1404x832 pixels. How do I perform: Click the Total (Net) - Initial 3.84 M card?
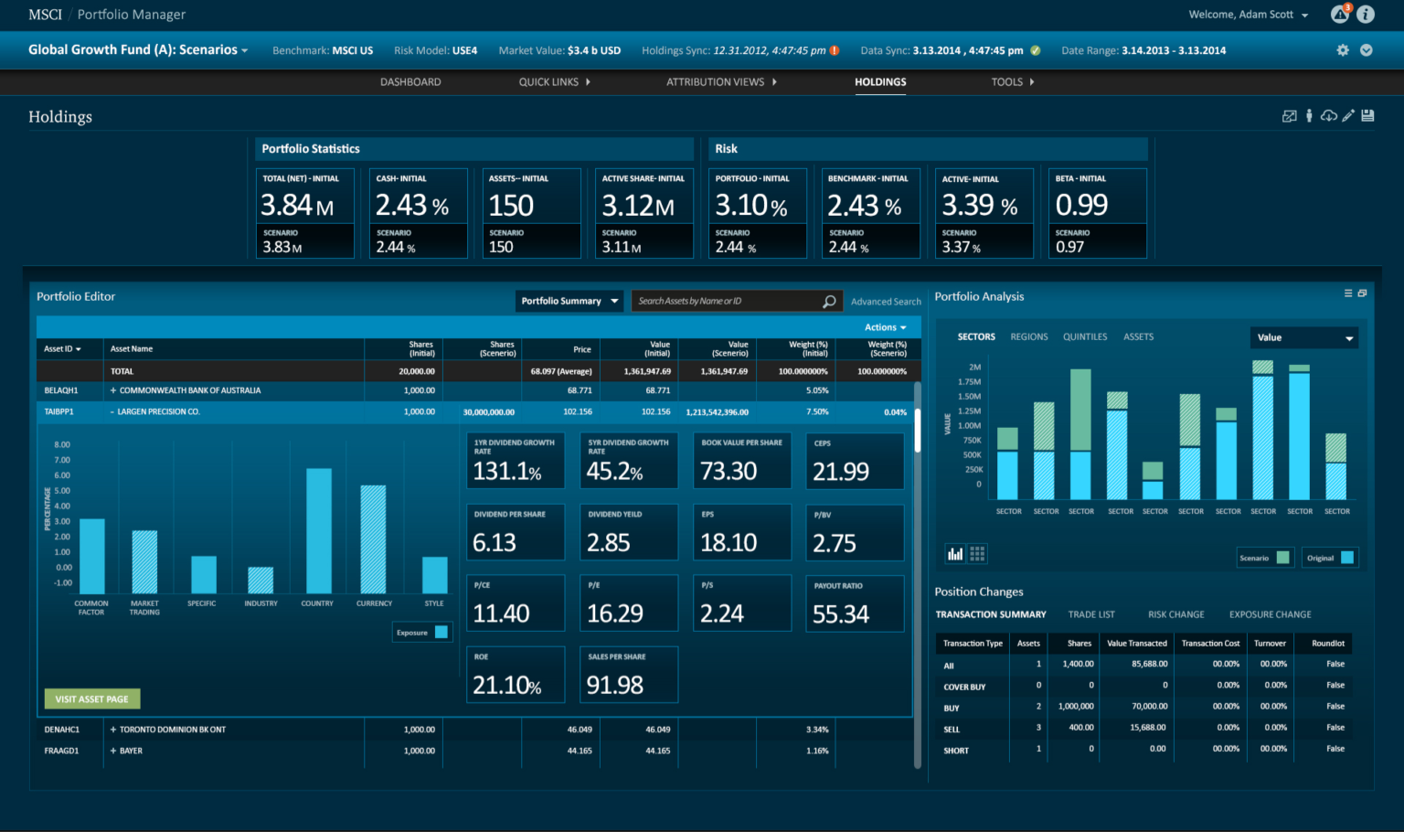(x=305, y=213)
